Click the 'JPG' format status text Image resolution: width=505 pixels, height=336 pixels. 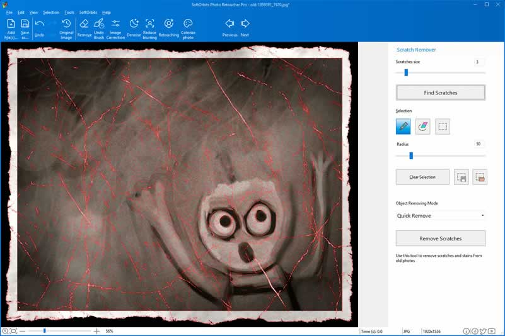407,331
